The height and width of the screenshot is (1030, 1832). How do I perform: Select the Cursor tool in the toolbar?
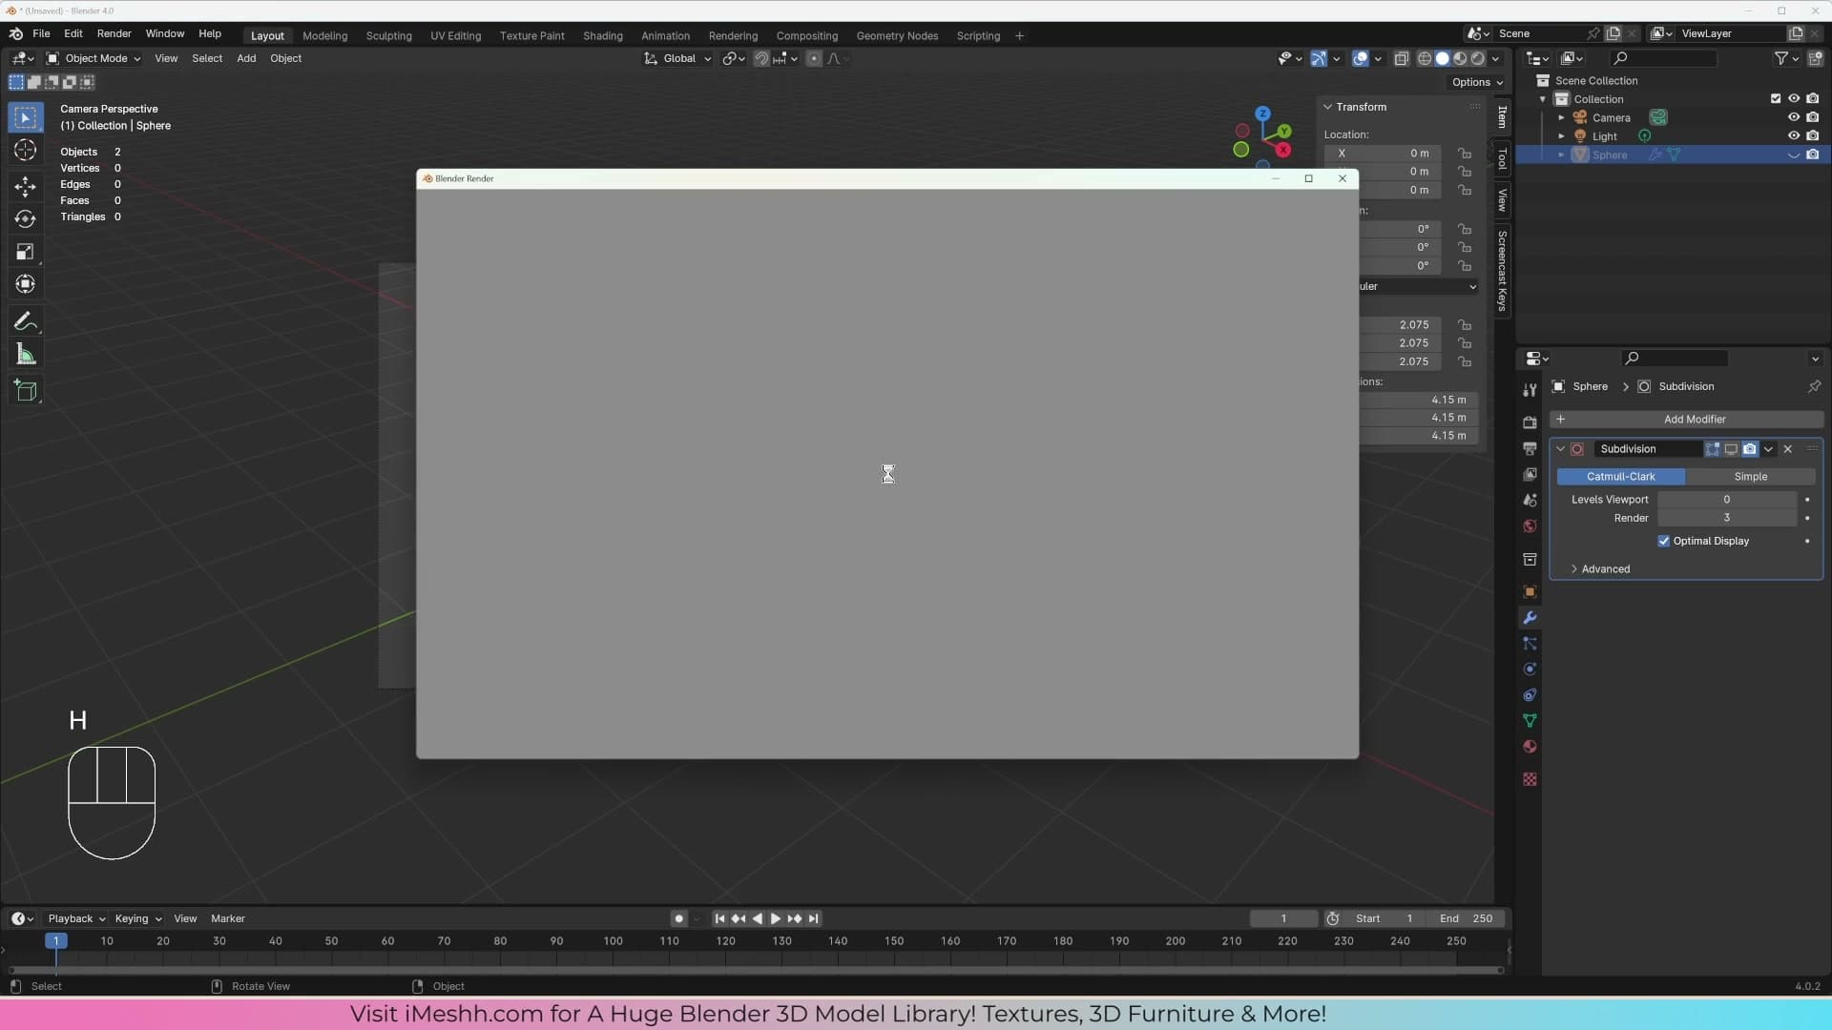coord(26,151)
